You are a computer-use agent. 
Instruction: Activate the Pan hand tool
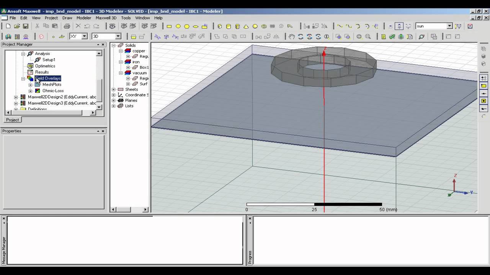click(x=292, y=37)
